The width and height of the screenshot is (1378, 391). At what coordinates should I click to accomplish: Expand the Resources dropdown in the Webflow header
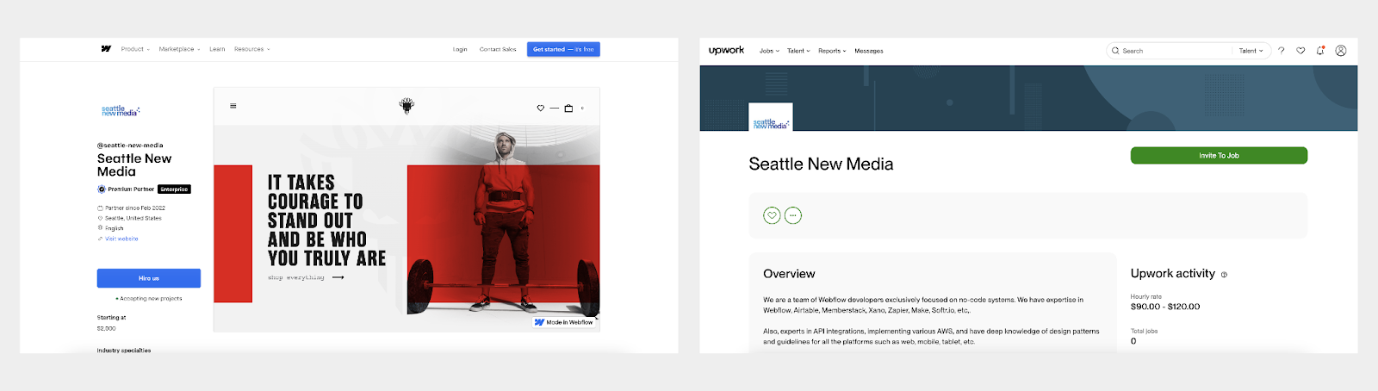coord(251,49)
